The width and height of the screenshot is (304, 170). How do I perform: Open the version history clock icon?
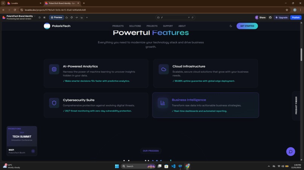39,17
